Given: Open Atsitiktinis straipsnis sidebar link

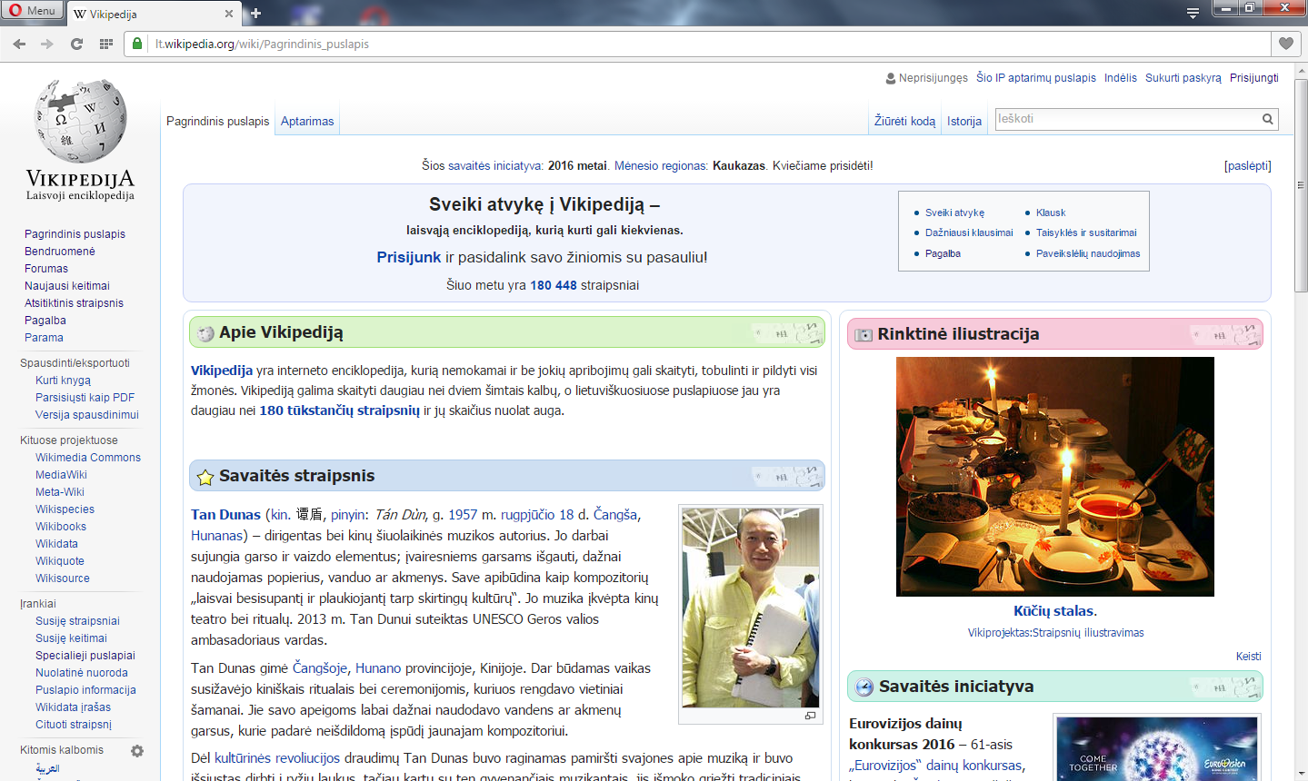Looking at the screenshot, I should [74, 303].
